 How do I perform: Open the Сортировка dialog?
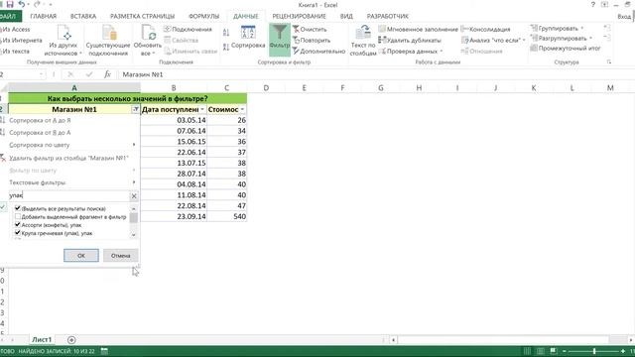(x=248, y=39)
